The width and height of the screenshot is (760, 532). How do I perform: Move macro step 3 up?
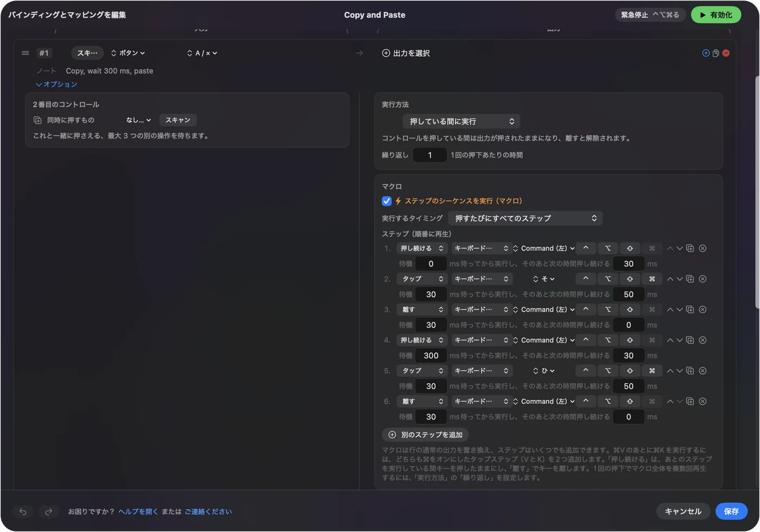point(670,310)
